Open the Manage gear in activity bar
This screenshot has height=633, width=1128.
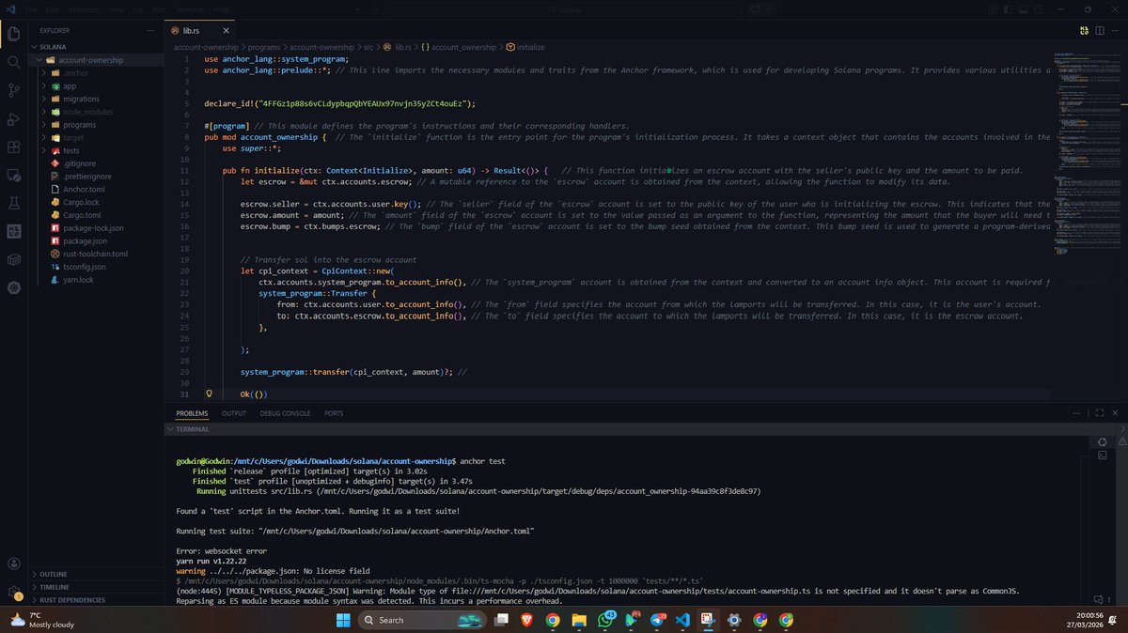13,592
